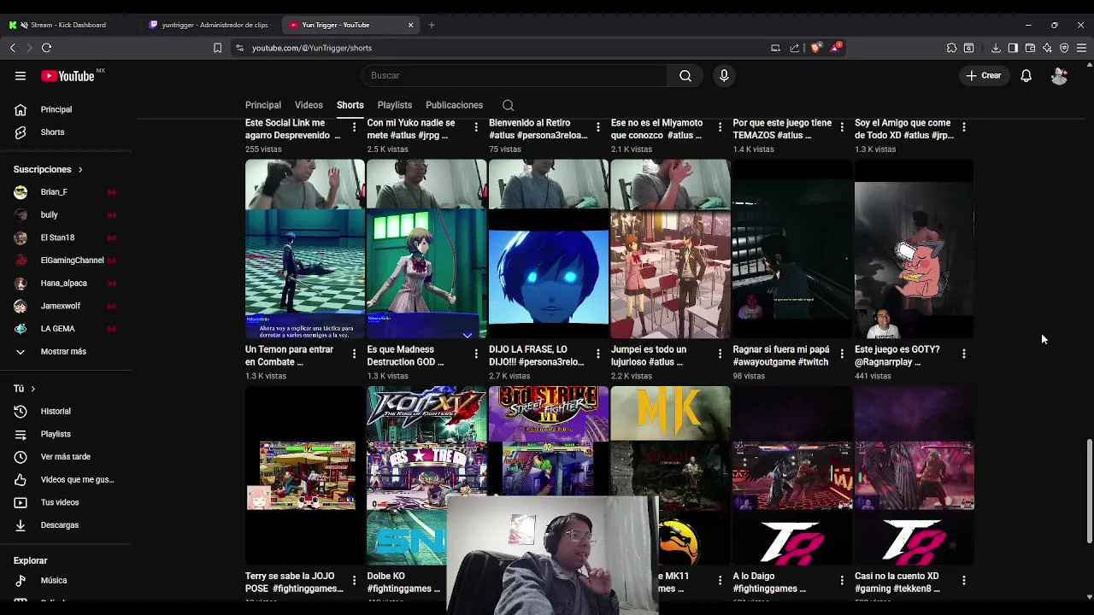Open the Brave VPN shield icon
This screenshot has height=615, width=1094.
[1064, 48]
